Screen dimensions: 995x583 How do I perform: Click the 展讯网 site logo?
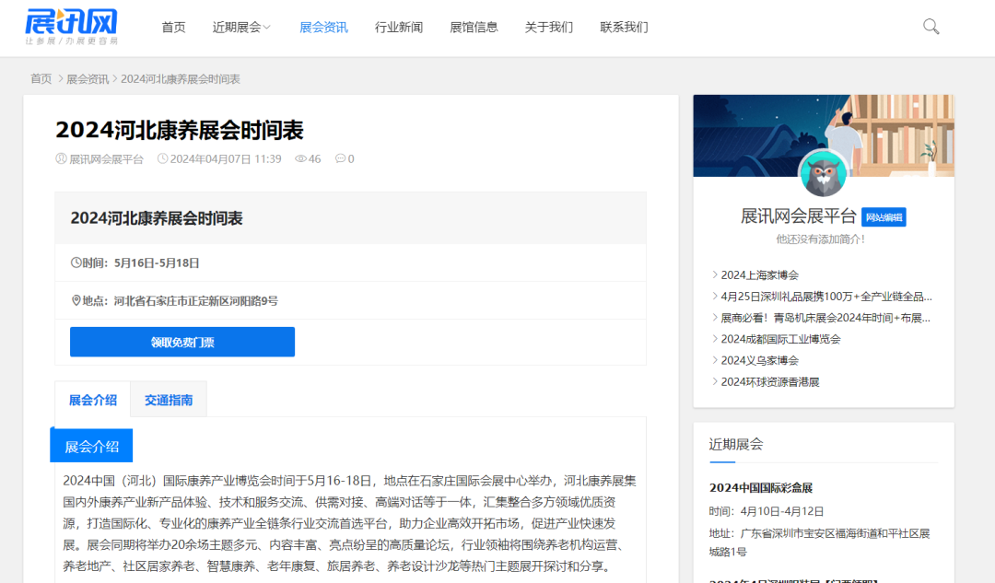[72, 27]
